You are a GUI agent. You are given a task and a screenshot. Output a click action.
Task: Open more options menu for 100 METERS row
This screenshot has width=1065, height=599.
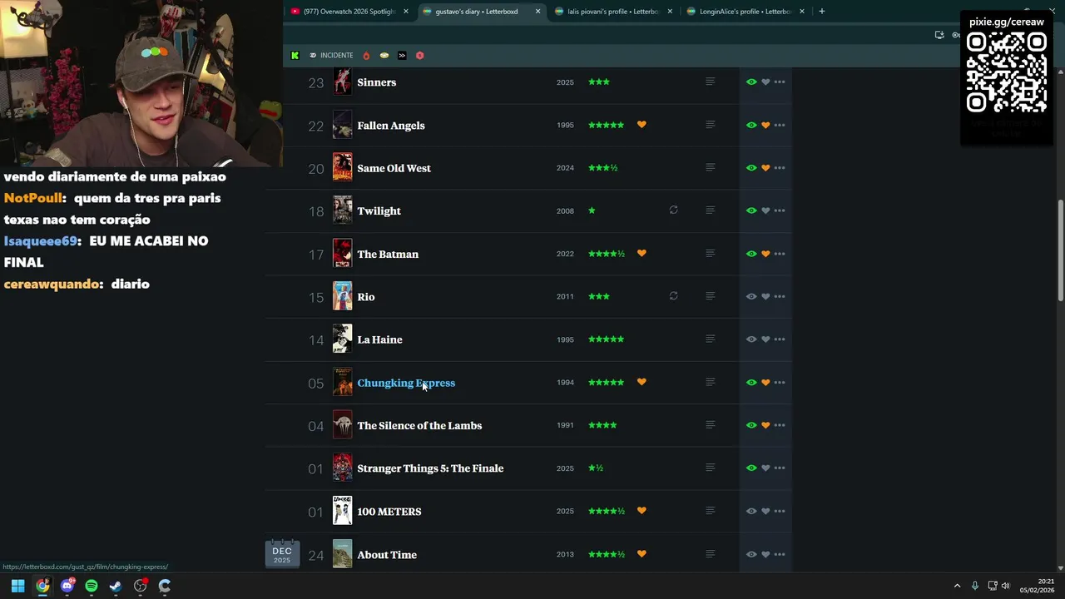click(780, 511)
